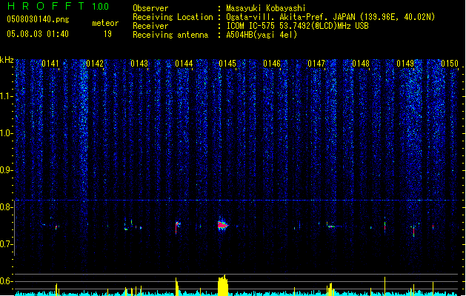466x296 pixels.
Task: Click the 0145 time marker label
Action: coord(227,64)
